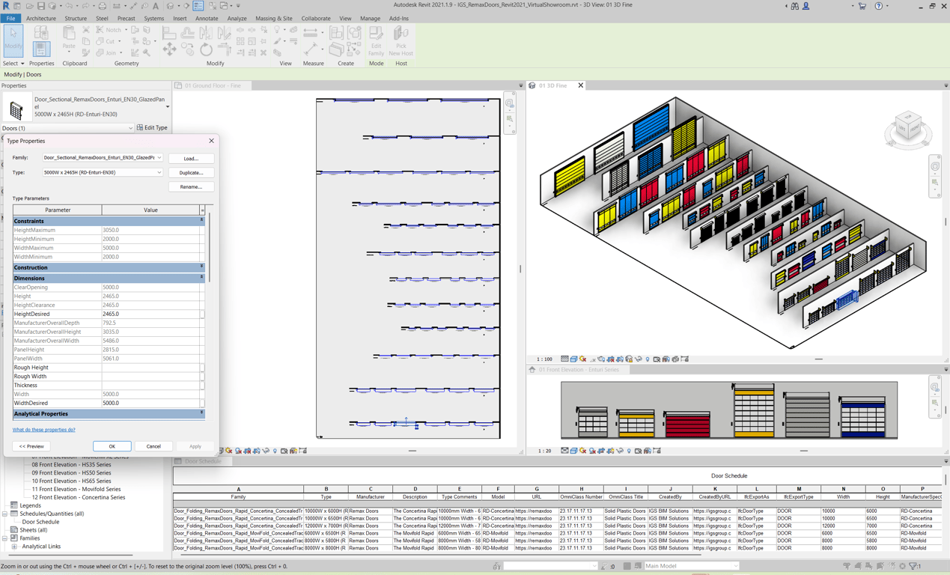Click Print icon in quick access toolbar

point(103,6)
